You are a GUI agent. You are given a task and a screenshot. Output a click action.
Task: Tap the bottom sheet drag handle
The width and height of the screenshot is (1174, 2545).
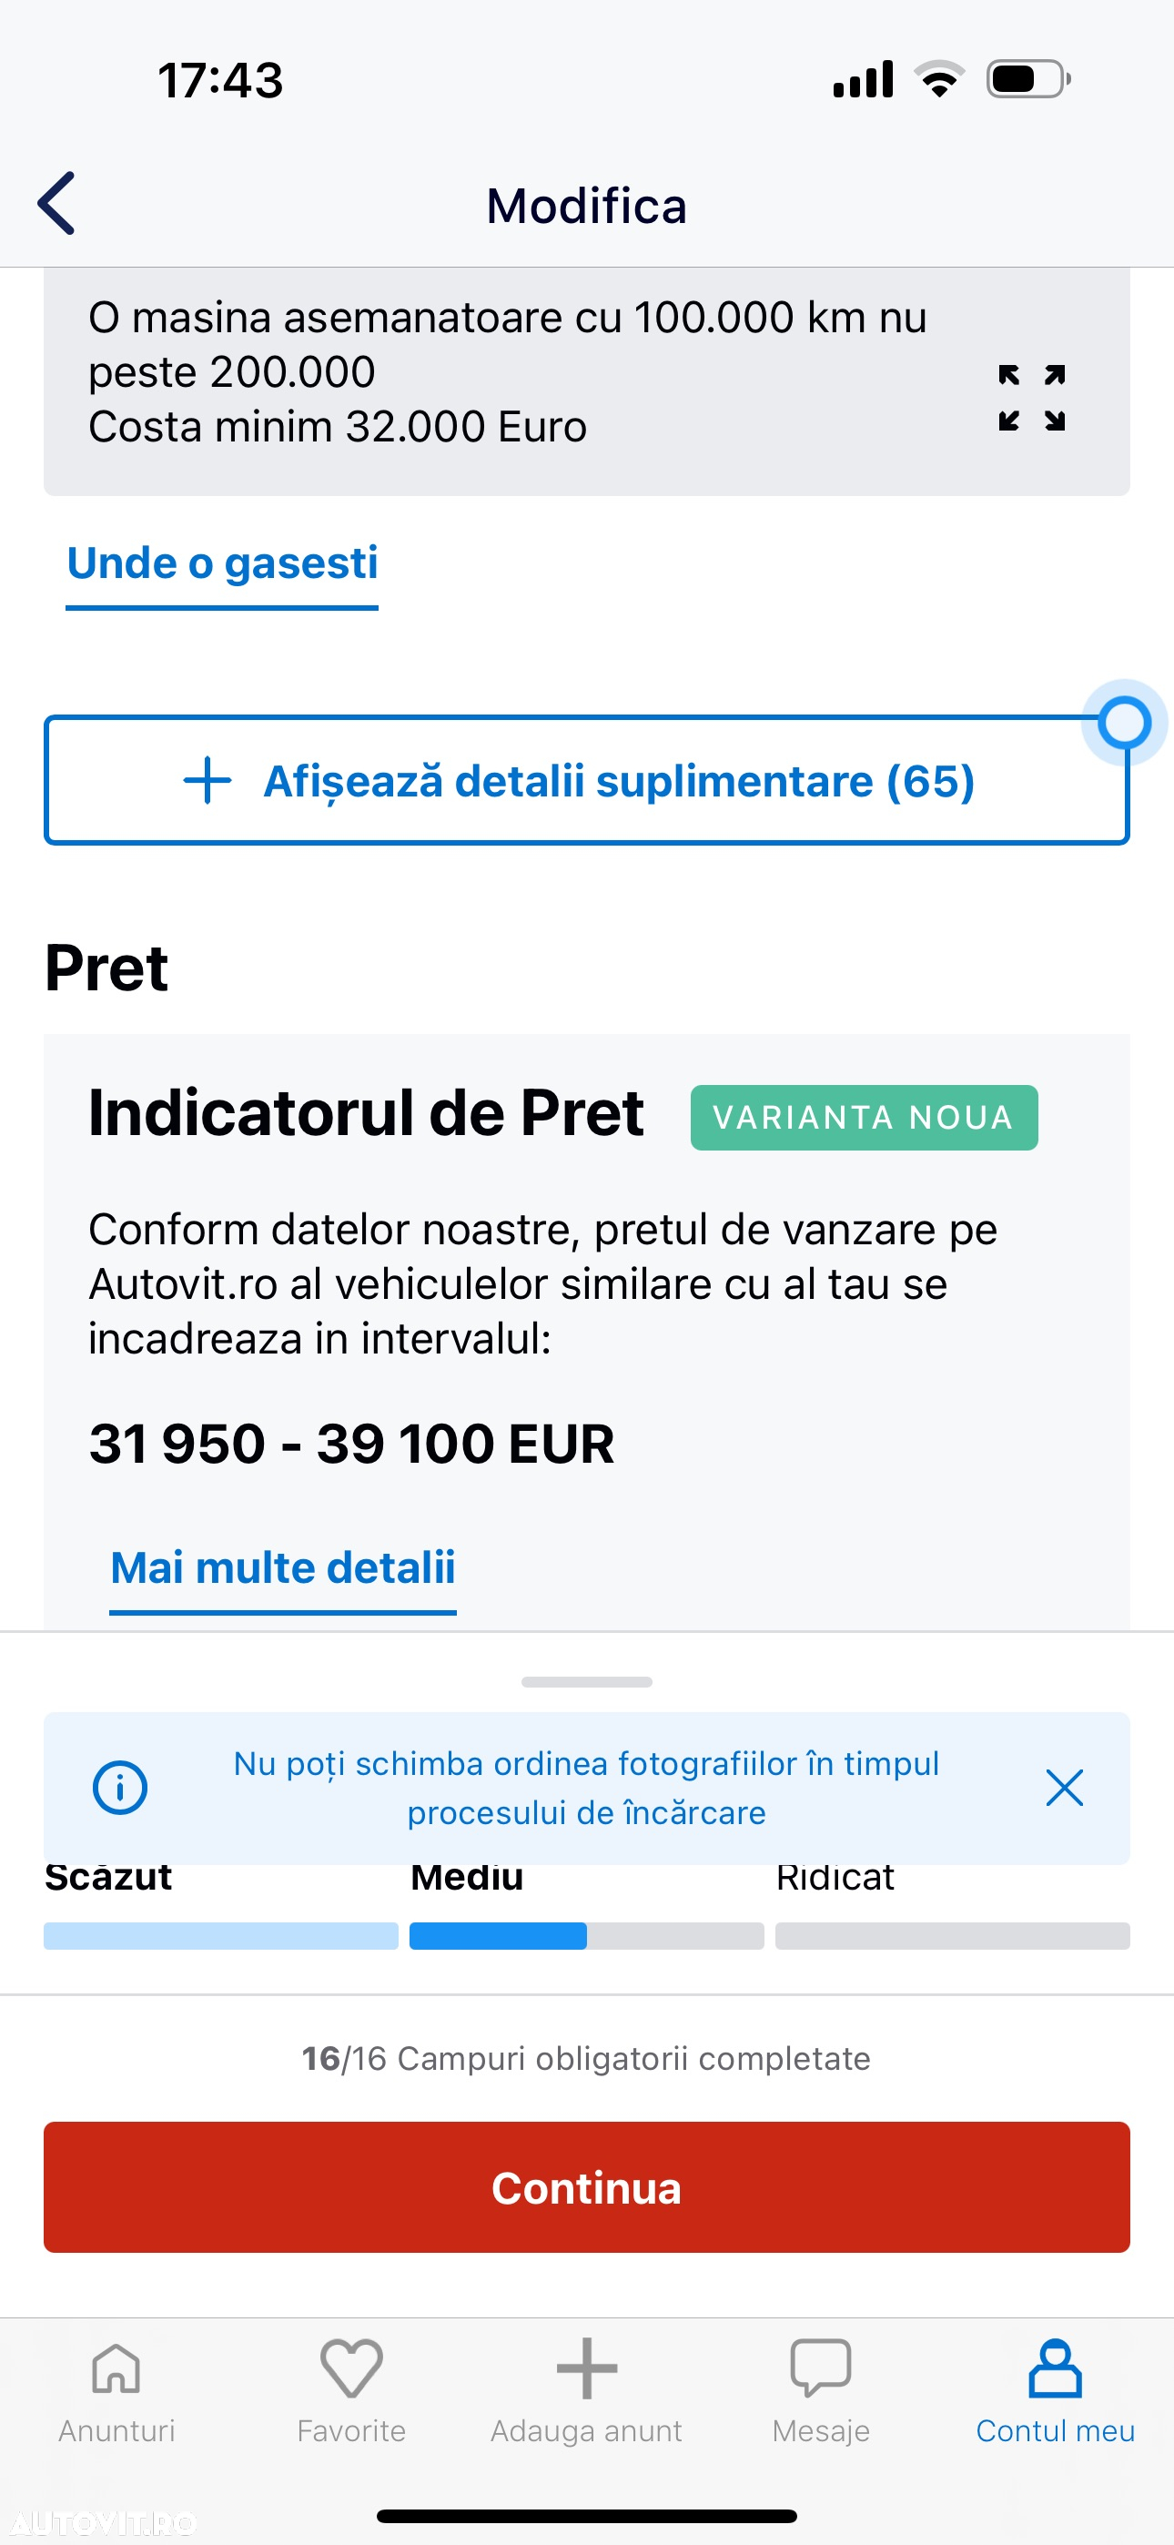coord(587,1681)
